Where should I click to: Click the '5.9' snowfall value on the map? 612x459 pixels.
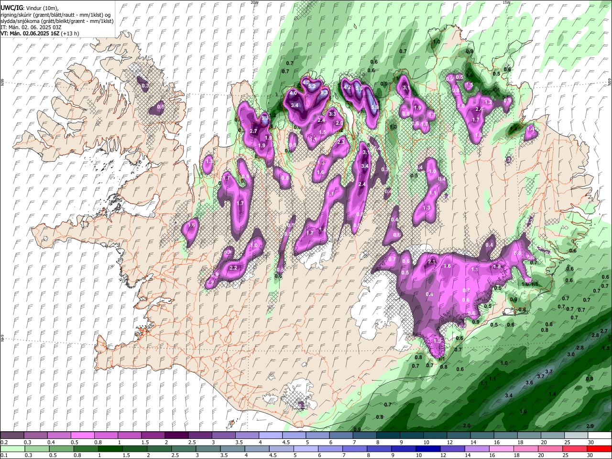click(x=374, y=108)
